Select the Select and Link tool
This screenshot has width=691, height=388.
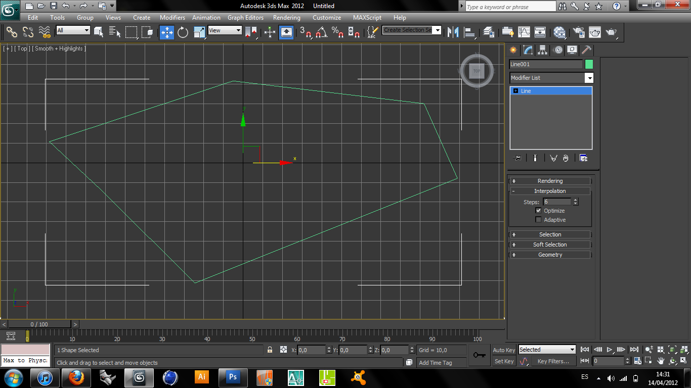(12, 32)
